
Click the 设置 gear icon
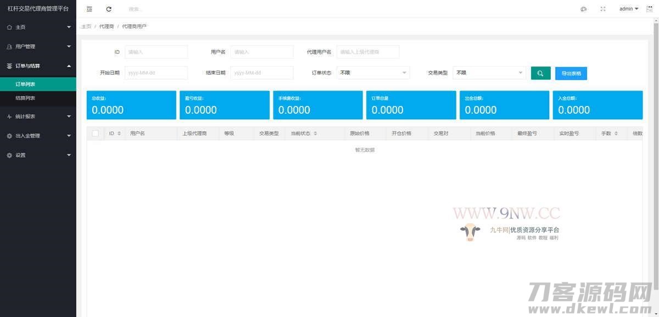click(11, 155)
